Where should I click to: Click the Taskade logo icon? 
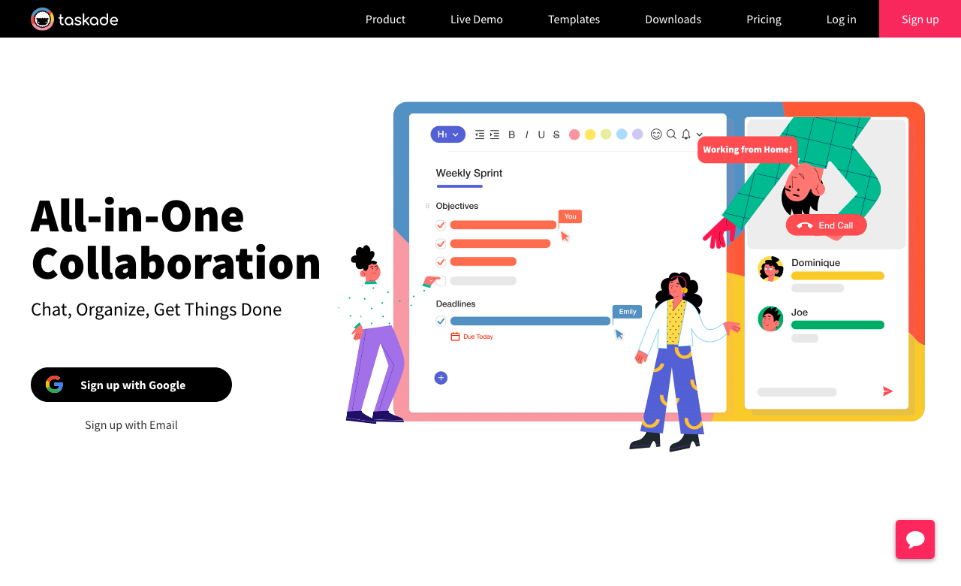coord(42,19)
